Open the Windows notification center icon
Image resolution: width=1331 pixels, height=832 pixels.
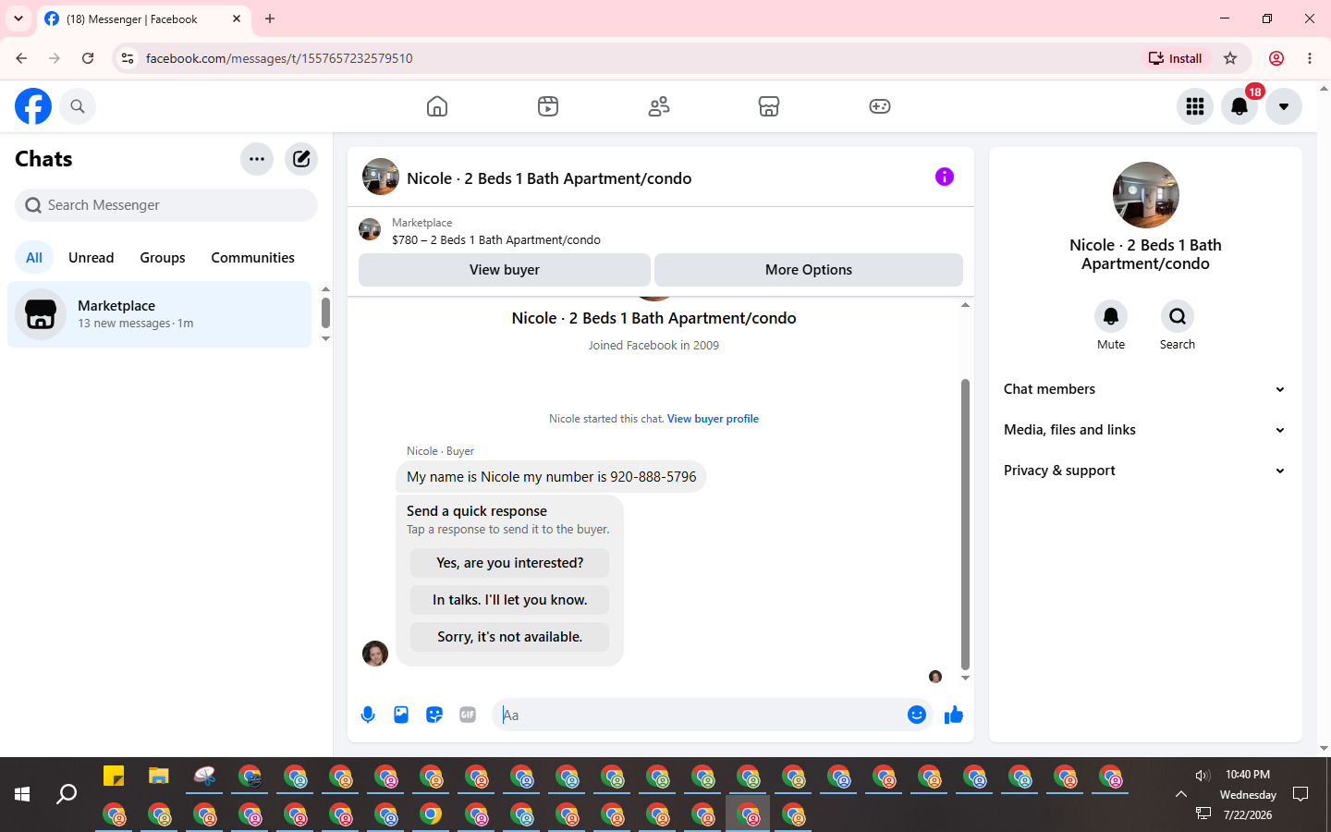tap(1300, 794)
